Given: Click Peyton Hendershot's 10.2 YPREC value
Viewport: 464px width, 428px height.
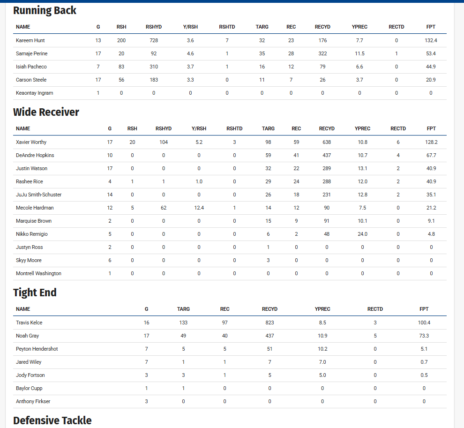Looking at the screenshot, I should click(322, 349).
